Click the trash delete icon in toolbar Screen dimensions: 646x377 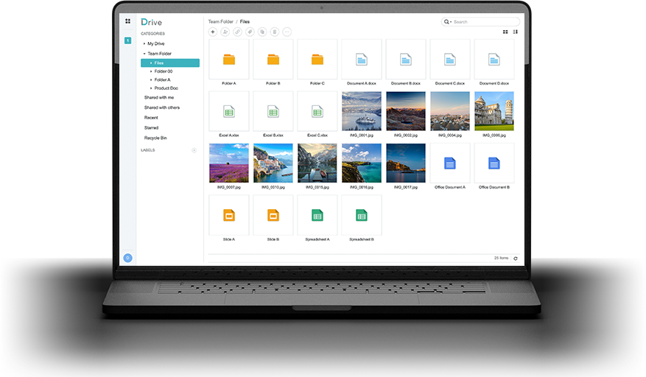(275, 32)
